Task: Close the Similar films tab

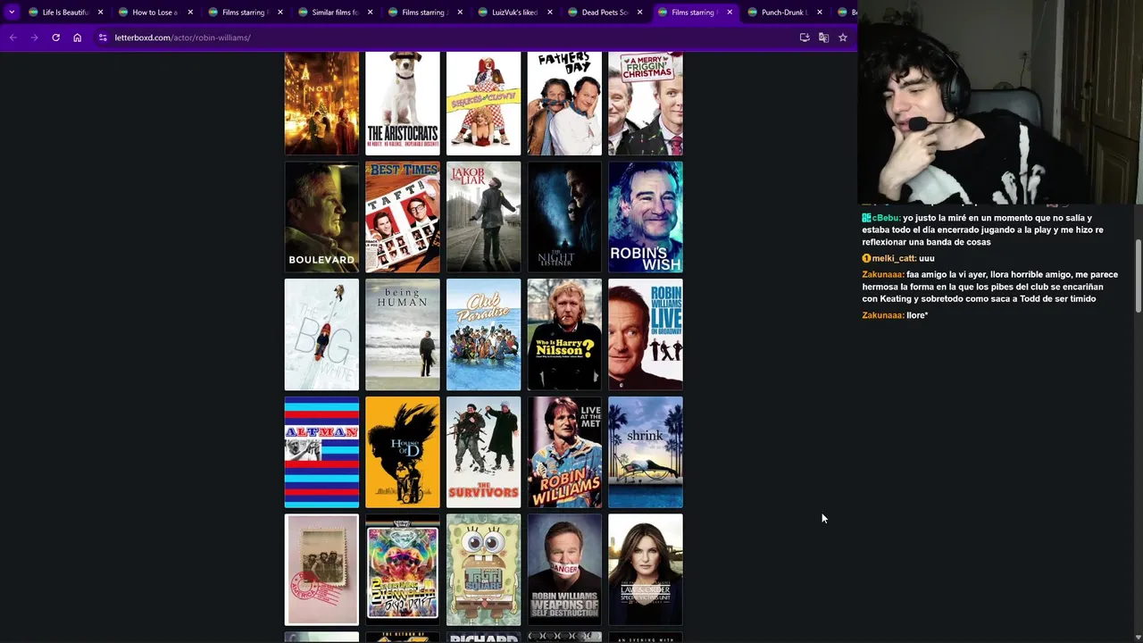Action: pos(370,13)
